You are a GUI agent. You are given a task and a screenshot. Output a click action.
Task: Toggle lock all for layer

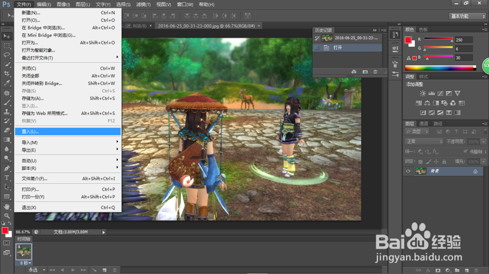[444, 161]
